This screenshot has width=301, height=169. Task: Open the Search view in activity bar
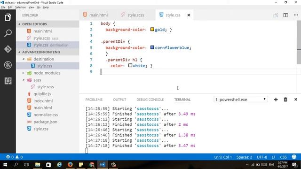coord(8,33)
